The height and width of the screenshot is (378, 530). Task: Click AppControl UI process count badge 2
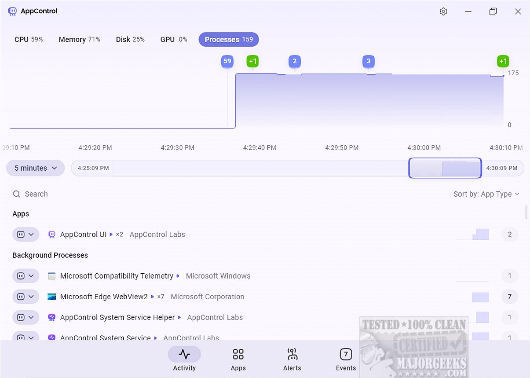tap(510, 235)
